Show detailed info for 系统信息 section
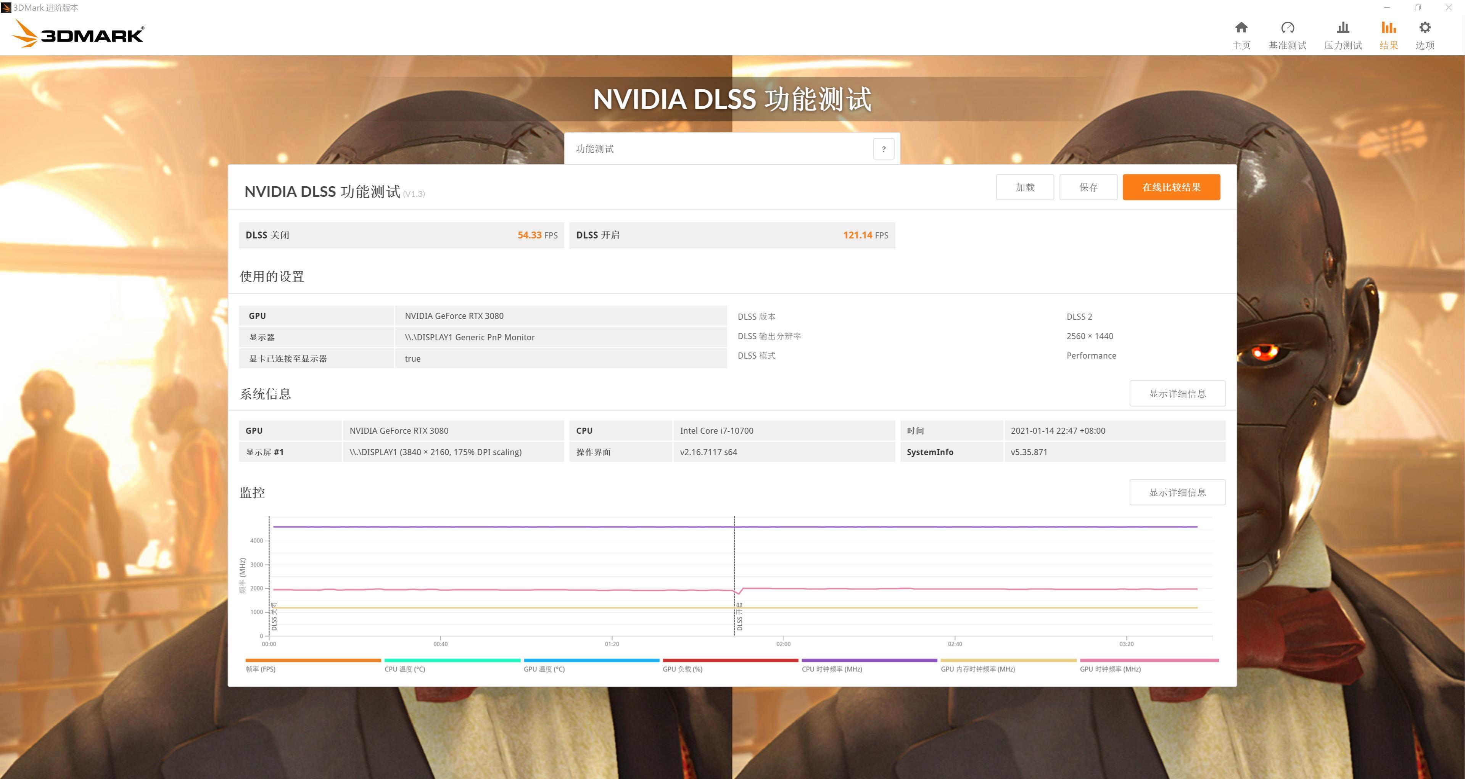 pyautogui.click(x=1177, y=393)
